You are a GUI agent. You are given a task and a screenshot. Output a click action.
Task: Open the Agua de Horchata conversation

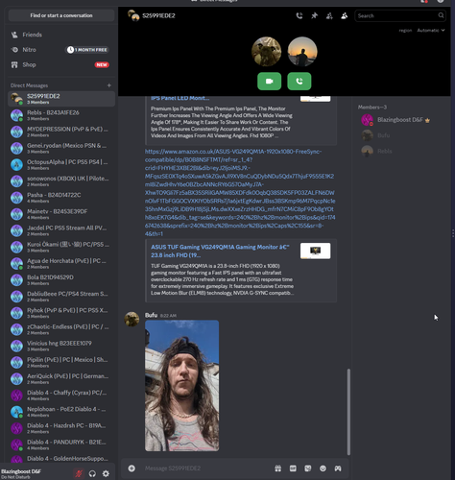pyautogui.click(x=61, y=263)
